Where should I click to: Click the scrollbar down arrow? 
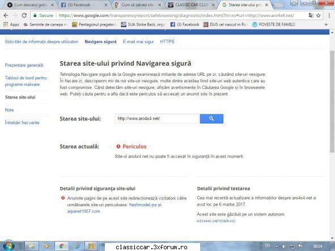tap(332, 238)
